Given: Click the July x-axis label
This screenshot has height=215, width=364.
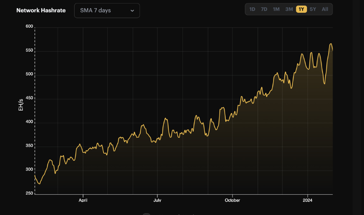Looking at the screenshot, I should [x=157, y=200].
